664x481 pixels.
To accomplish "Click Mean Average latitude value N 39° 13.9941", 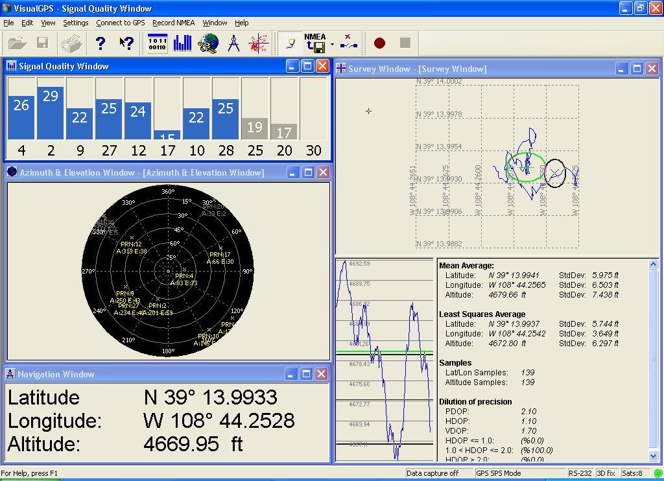I will coord(514,276).
